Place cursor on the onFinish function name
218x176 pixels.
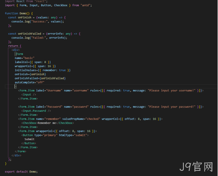click(x=25, y=17)
